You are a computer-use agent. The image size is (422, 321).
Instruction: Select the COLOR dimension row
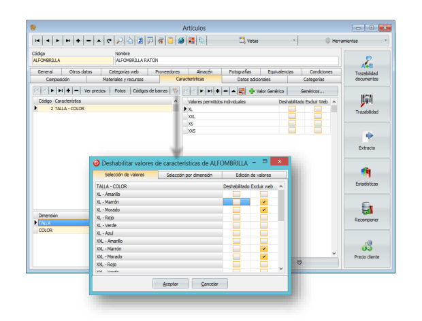60,230
